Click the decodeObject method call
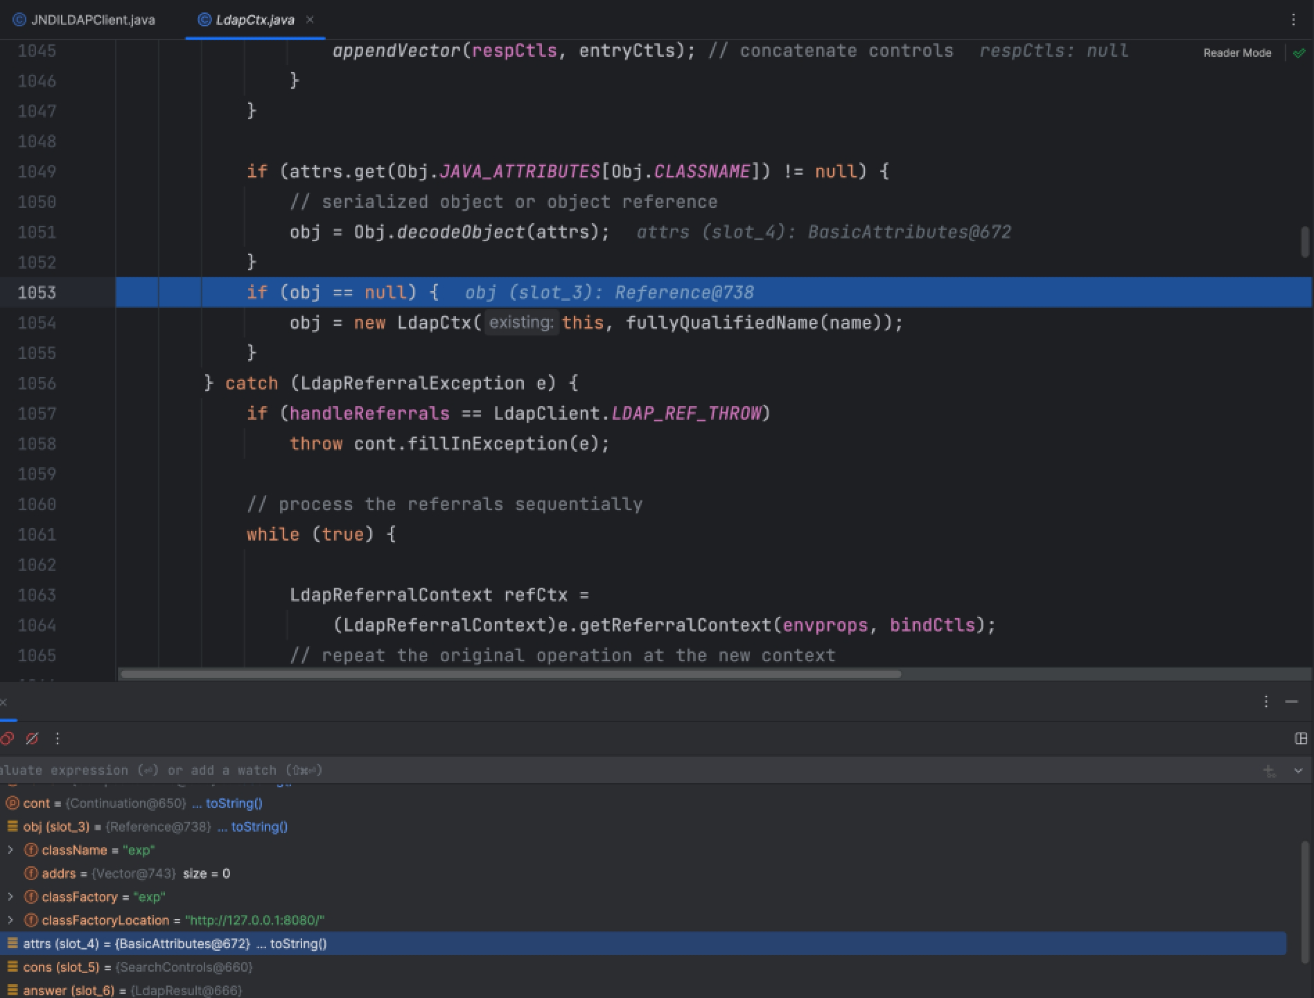This screenshot has height=998, width=1314. [x=461, y=232]
